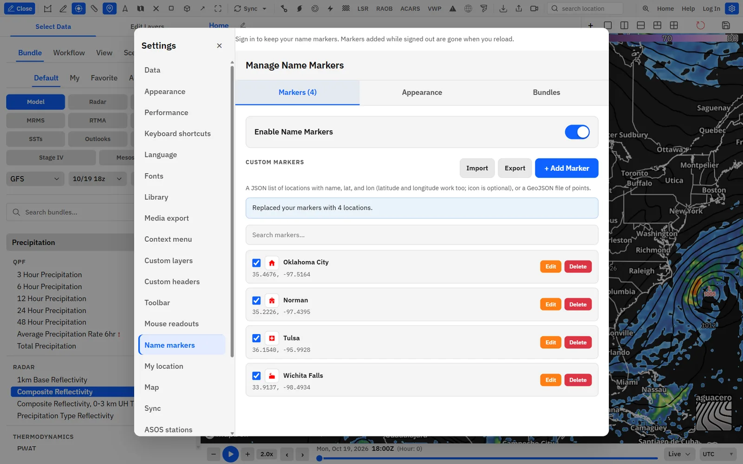Screen dimensions: 743x464
Task: Uncheck the Oklahoma City marker checkbox
Action: coord(256,263)
